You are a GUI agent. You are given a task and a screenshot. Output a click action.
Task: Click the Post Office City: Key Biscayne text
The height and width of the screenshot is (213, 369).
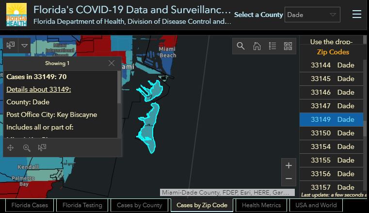[x=52, y=115]
